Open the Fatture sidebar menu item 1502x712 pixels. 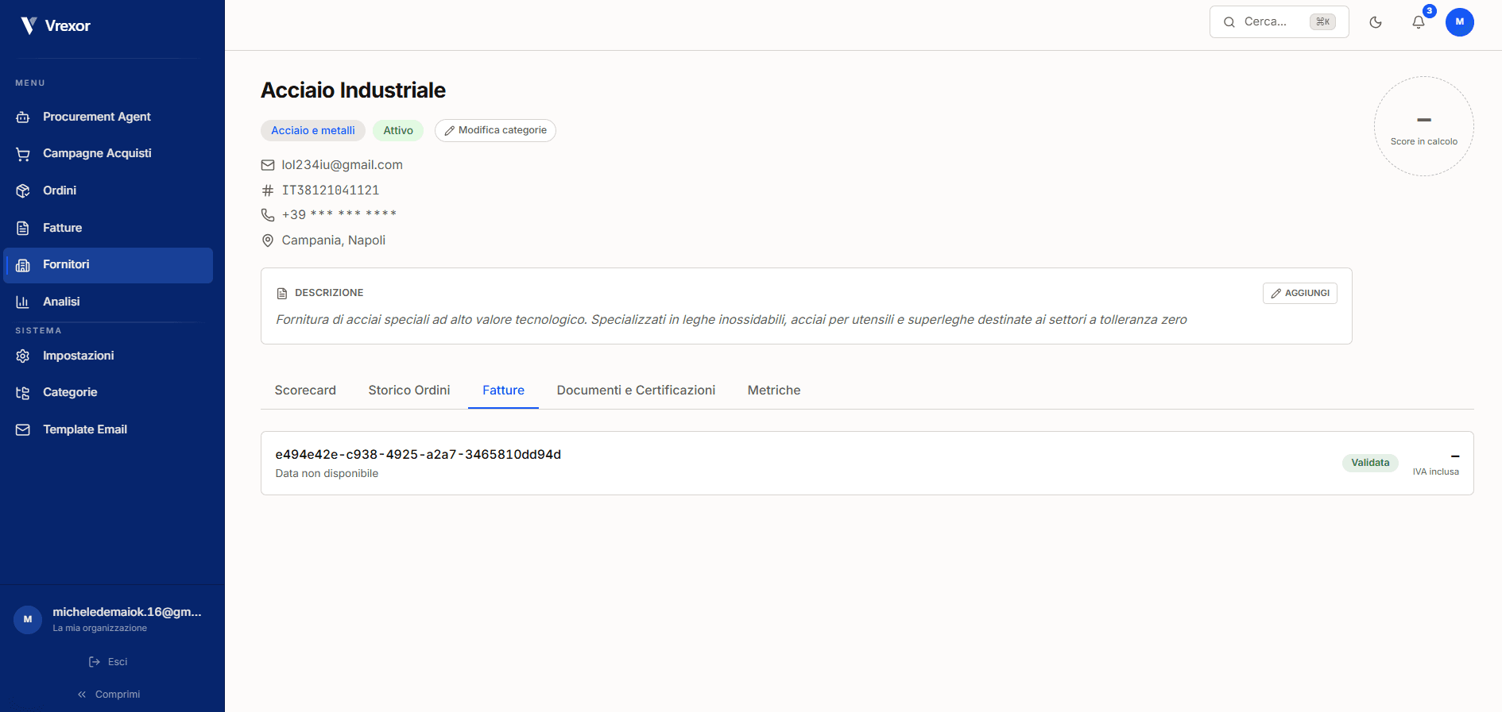pyautogui.click(x=108, y=228)
